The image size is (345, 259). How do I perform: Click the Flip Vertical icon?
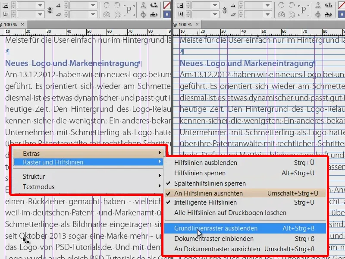[x=117, y=14]
